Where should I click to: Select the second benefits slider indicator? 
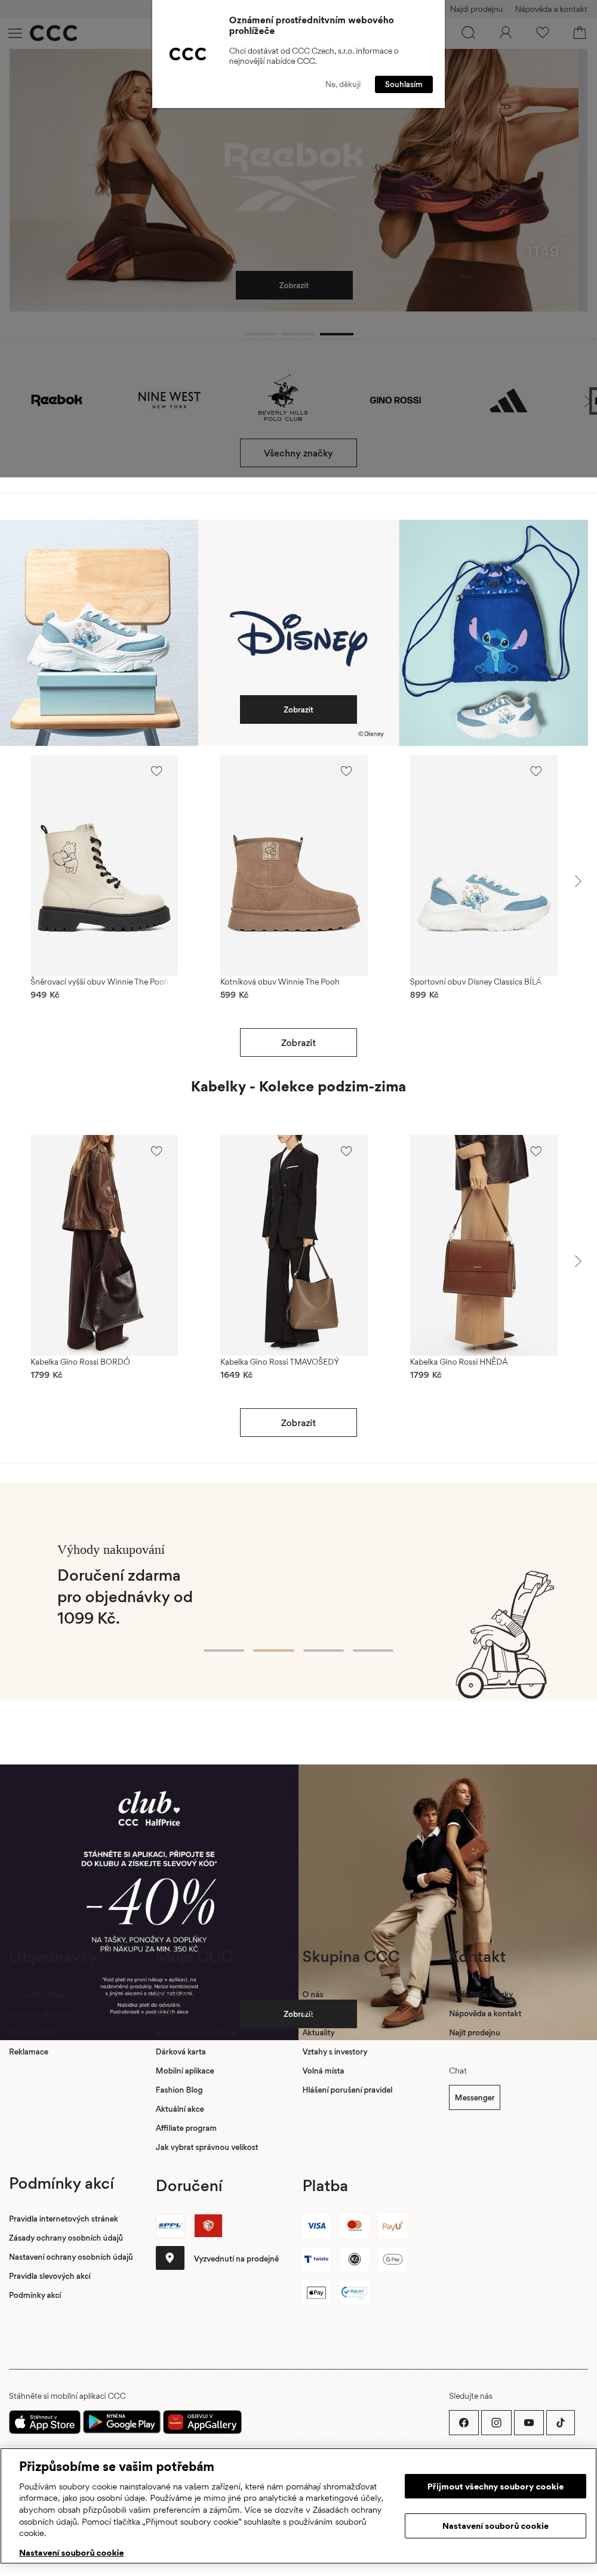(273, 1650)
